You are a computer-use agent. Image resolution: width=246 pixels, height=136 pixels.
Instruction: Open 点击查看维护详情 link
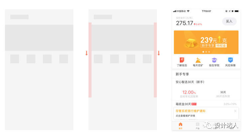pos(185,116)
